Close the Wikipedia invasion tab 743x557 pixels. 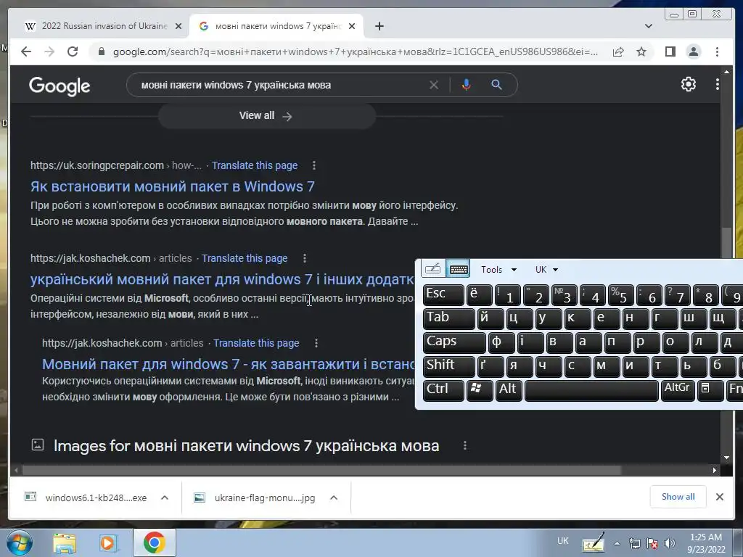[x=178, y=26]
